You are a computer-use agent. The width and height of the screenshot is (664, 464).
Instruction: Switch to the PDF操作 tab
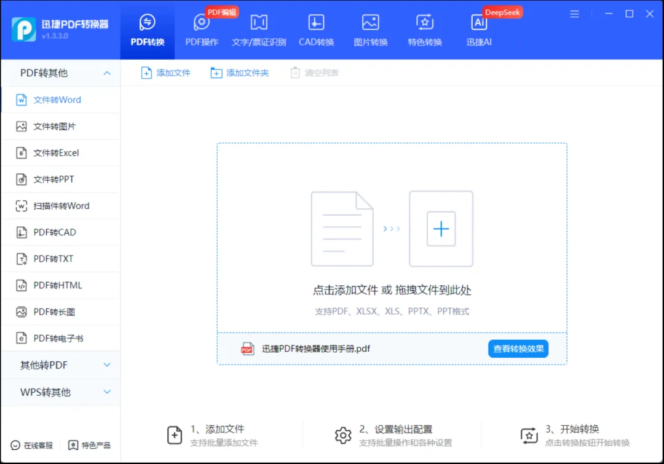tap(202, 29)
